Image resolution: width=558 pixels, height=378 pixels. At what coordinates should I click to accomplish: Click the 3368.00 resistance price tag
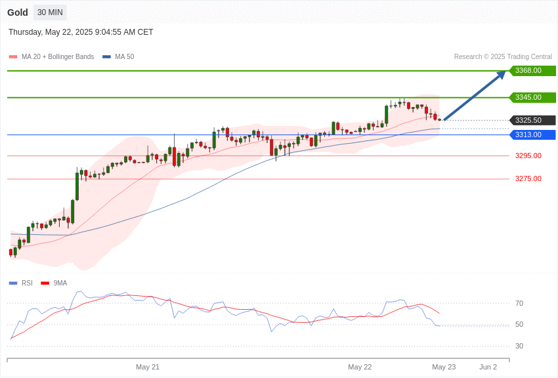(x=532, y=70)
